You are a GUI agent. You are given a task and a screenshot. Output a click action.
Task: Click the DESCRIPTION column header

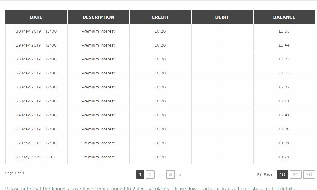point(98,17)
